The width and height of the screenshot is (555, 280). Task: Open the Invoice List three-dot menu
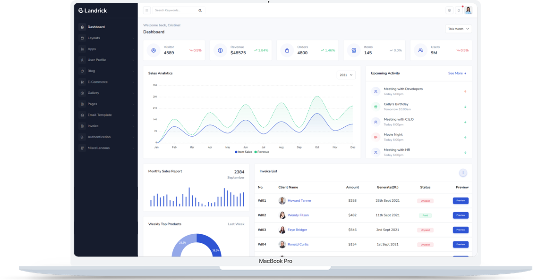(463, 173)
